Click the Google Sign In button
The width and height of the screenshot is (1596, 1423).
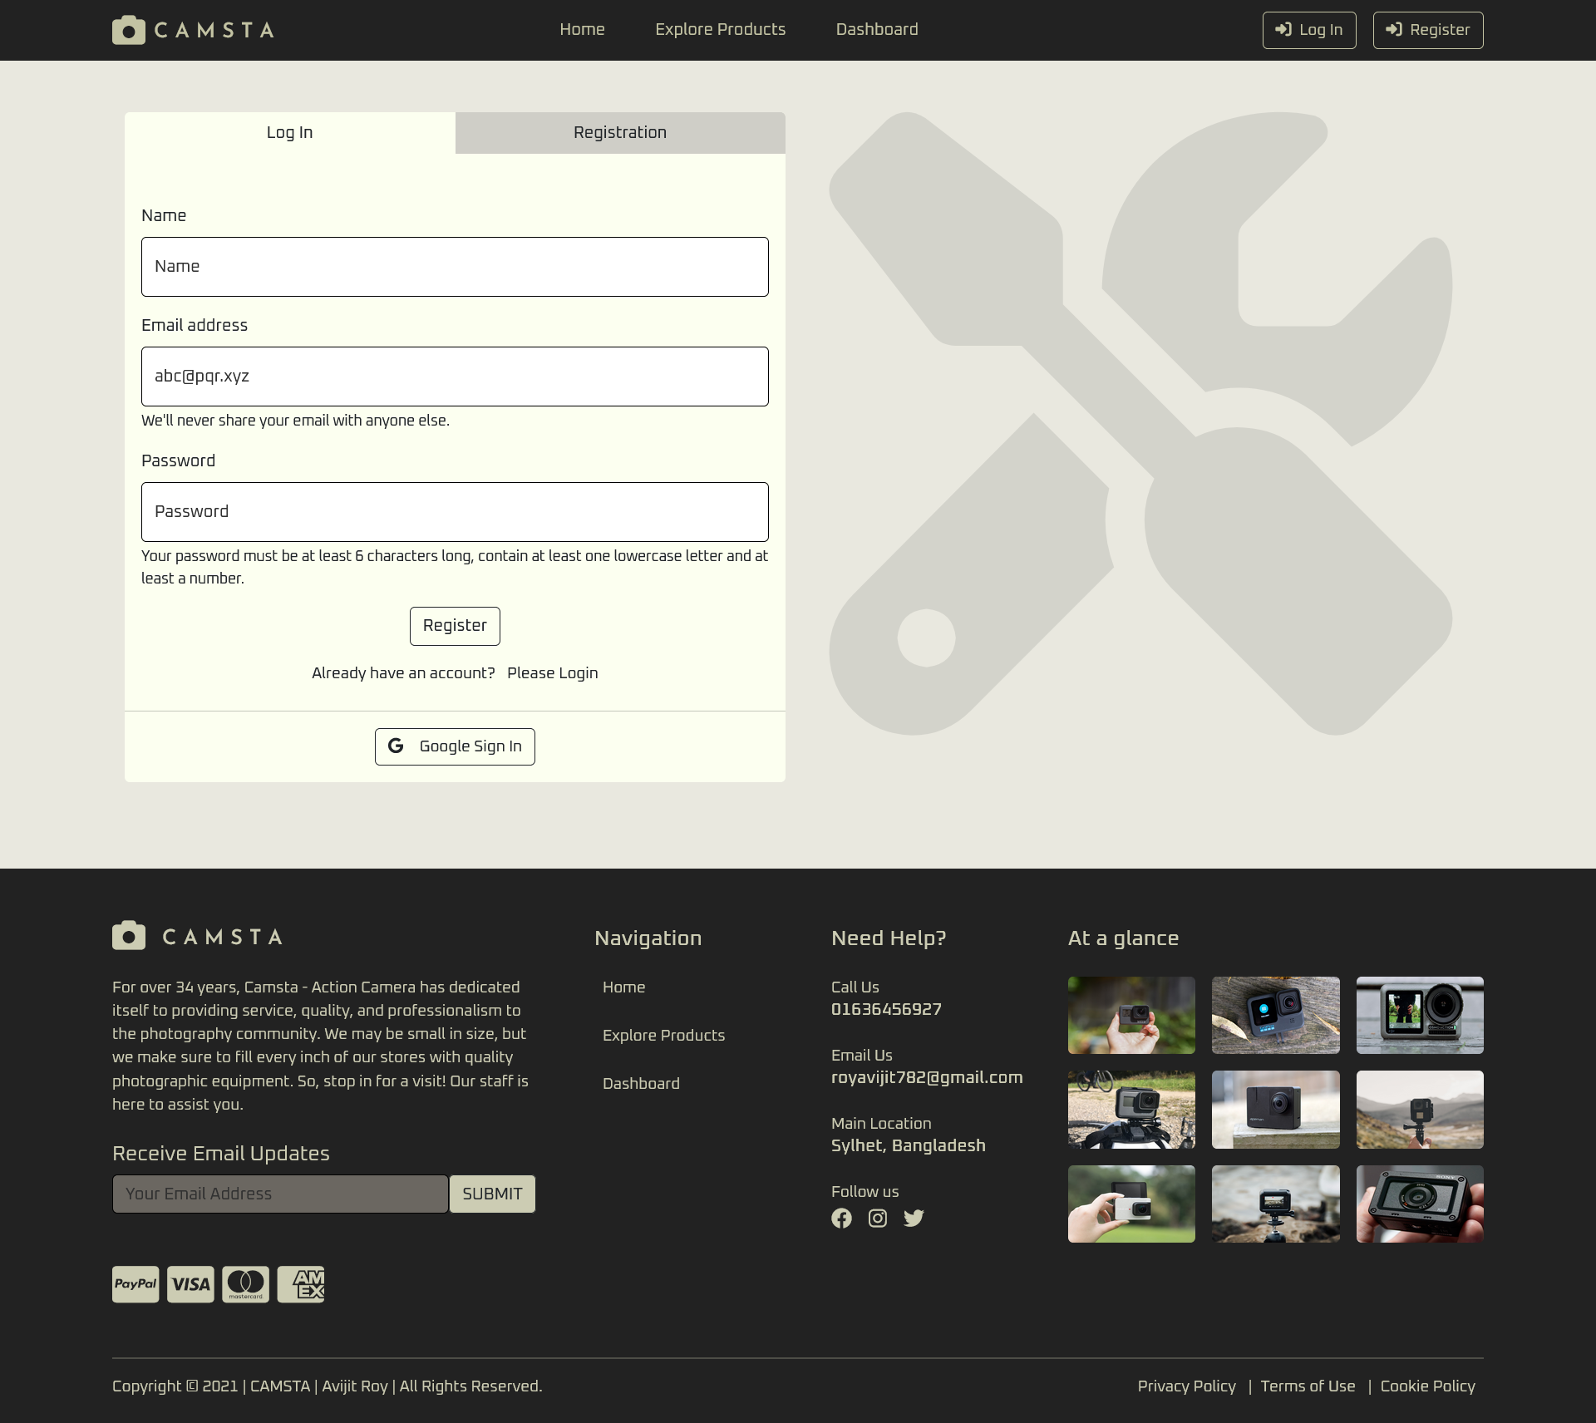coord(455,746)
